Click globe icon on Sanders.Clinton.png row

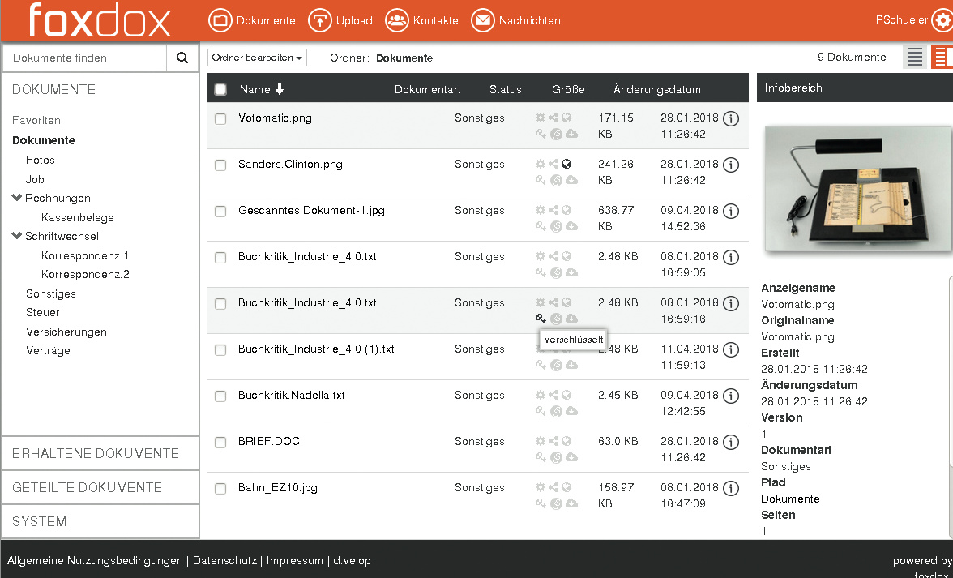tap(566, 164)
